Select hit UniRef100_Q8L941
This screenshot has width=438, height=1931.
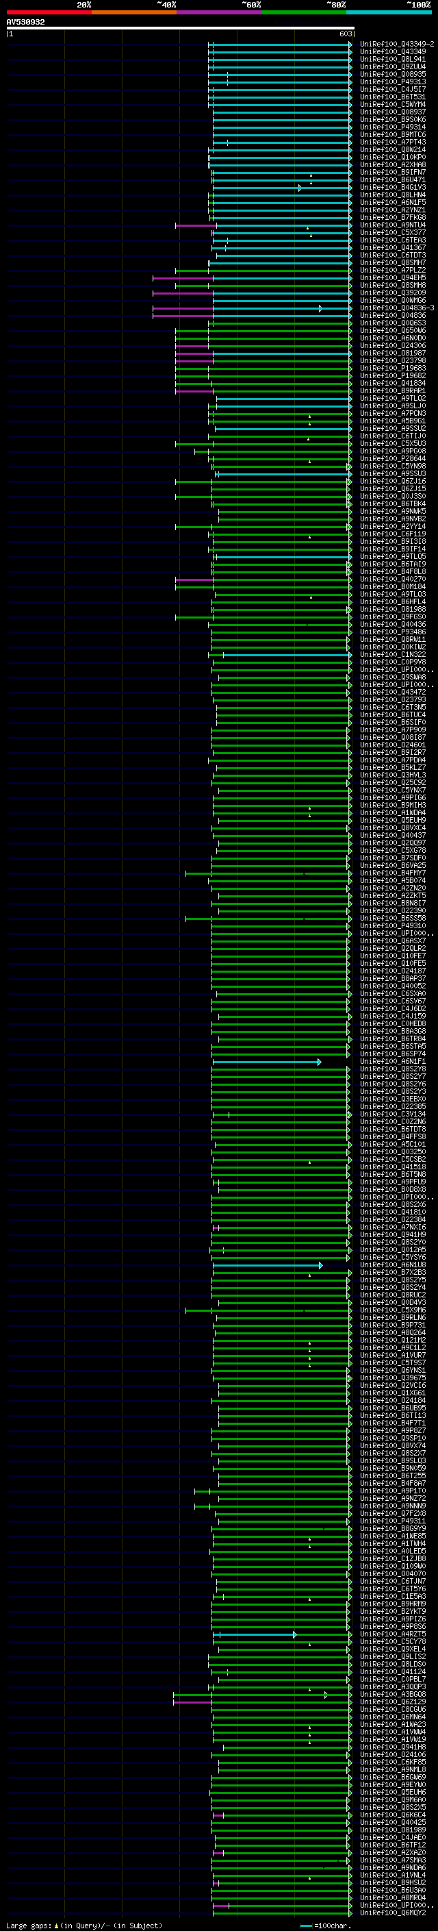tap(393, 59)
